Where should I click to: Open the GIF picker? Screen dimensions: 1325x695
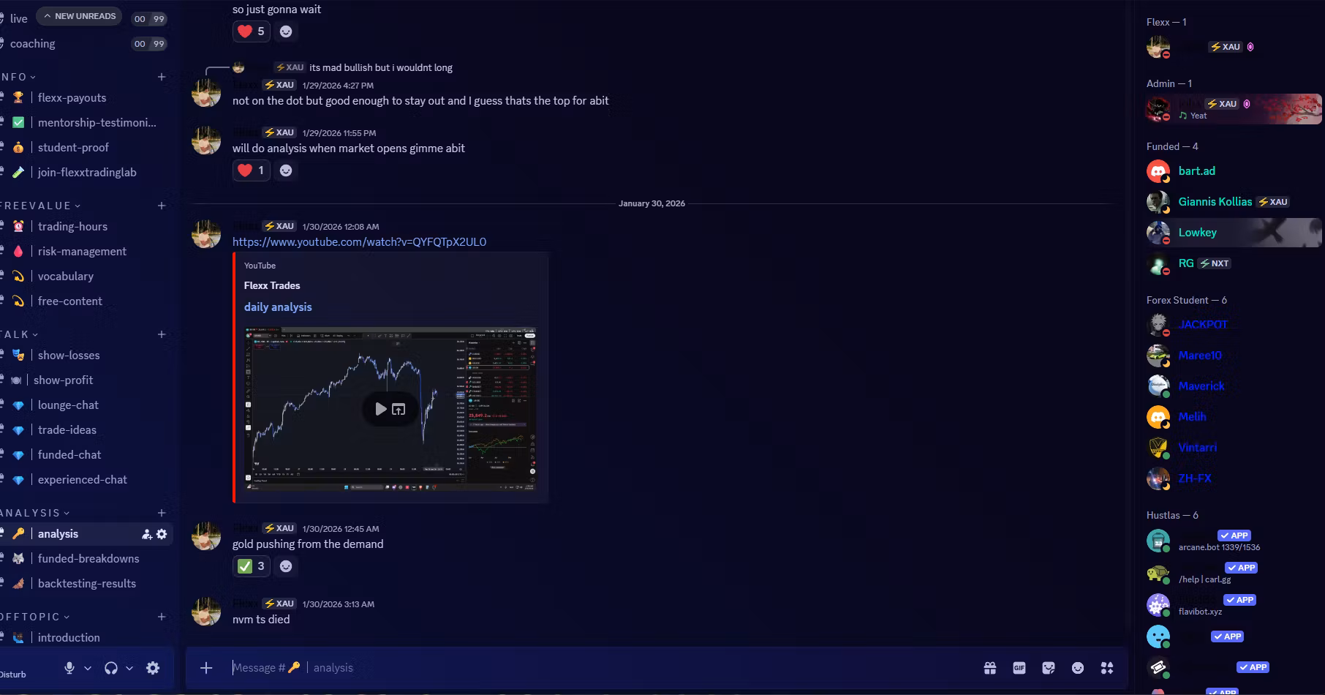click(x=1019, y=668)
